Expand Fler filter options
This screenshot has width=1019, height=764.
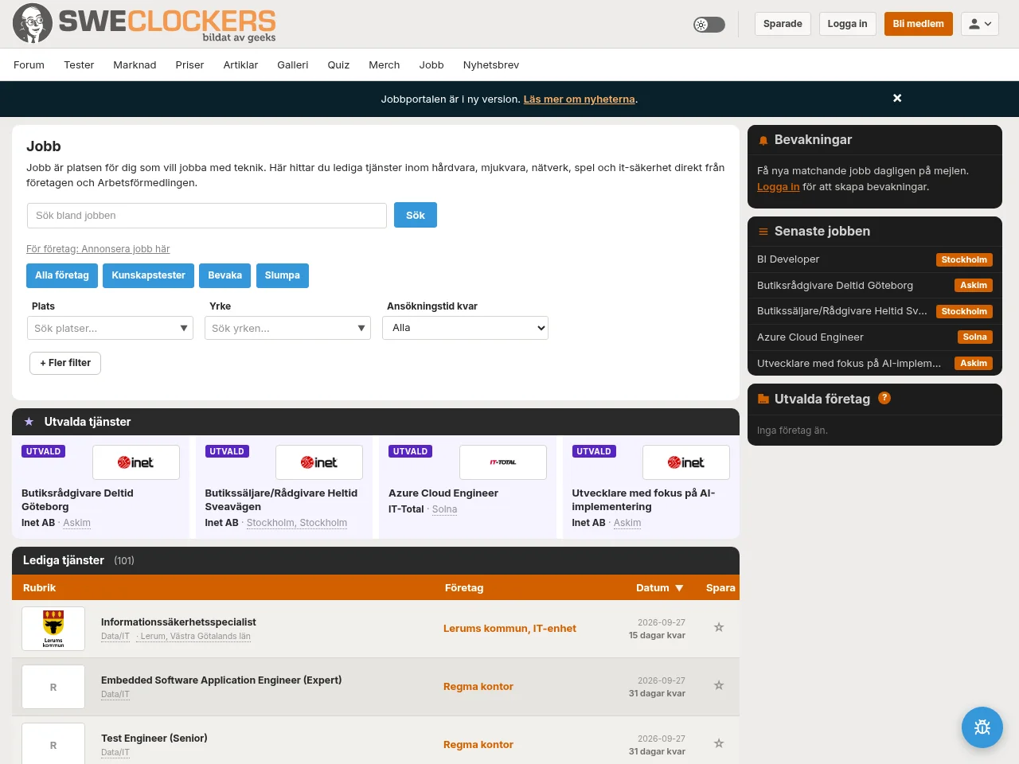(x=65, y=363)
